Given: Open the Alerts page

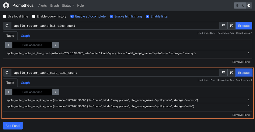Looking at the screenshot, I should (x=42, y=6).
